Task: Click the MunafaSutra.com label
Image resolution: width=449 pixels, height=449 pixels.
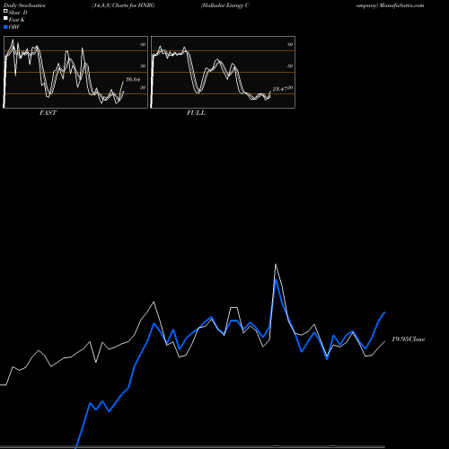Action: (x=401, y=5)
